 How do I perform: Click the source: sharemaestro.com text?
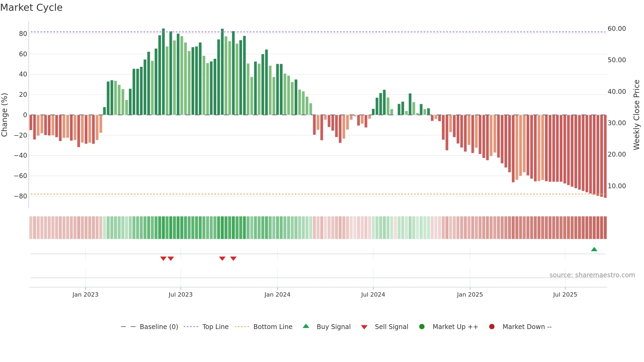(x=592, y=275)
